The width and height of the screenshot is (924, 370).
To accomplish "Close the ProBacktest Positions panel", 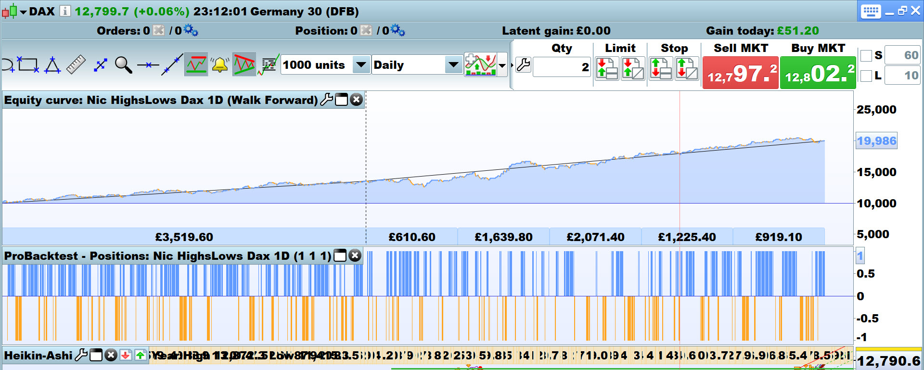I will tap(355, 255).
